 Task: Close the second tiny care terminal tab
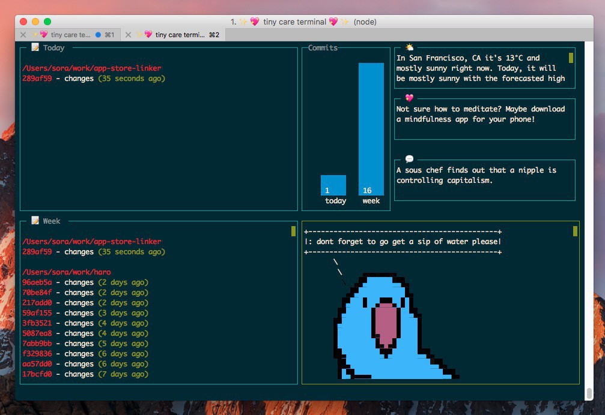coord(128,35)
